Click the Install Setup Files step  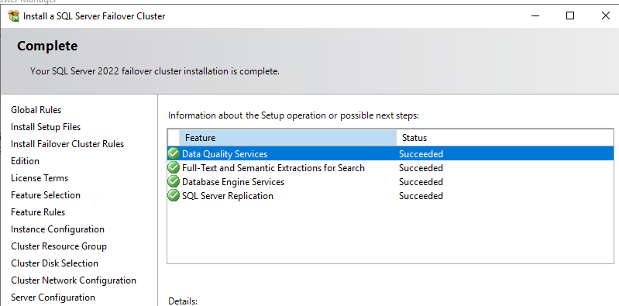46,127
